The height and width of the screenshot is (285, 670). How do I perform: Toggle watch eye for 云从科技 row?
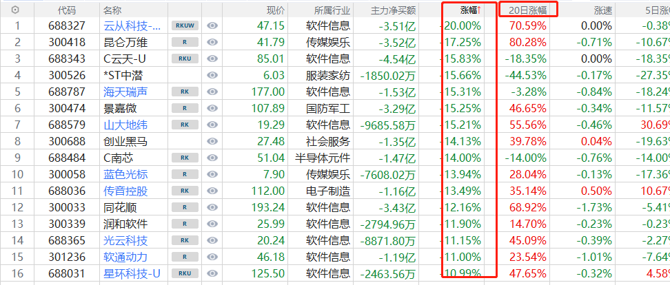tap(212, 25)
